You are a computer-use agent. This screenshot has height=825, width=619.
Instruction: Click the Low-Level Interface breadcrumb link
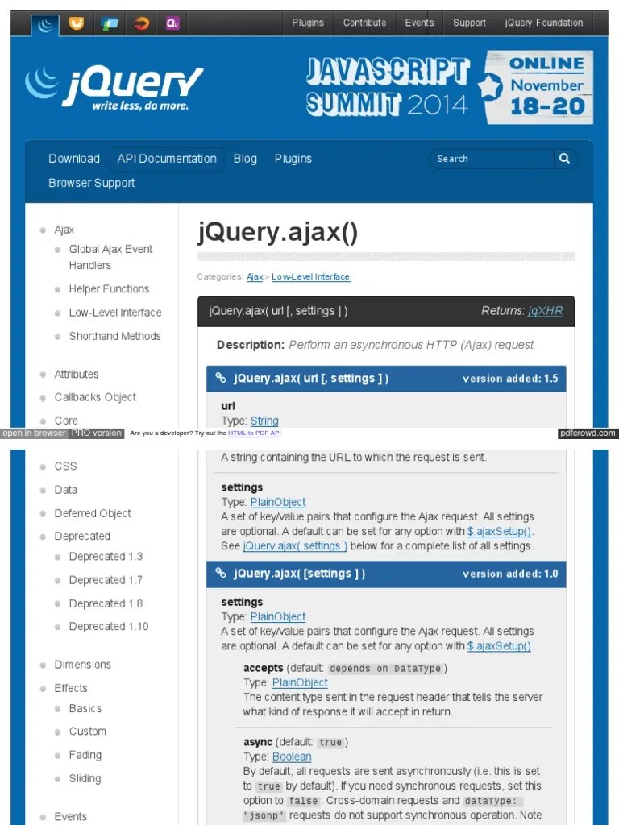pyautogui.click(x=310, y=277)
